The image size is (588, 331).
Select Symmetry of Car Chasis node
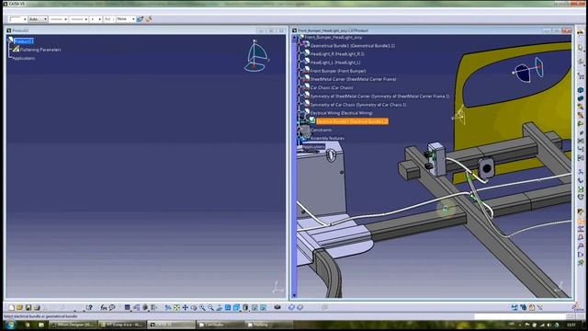358,105
